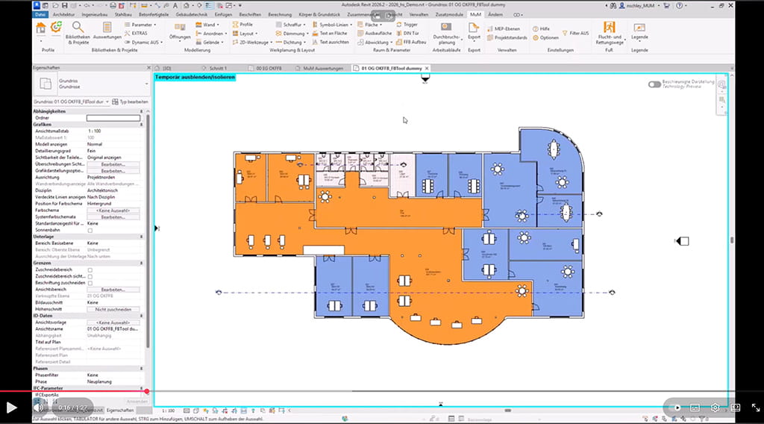
Task: Open the Verwalten ribbon tab
Action: pos(419,15)
